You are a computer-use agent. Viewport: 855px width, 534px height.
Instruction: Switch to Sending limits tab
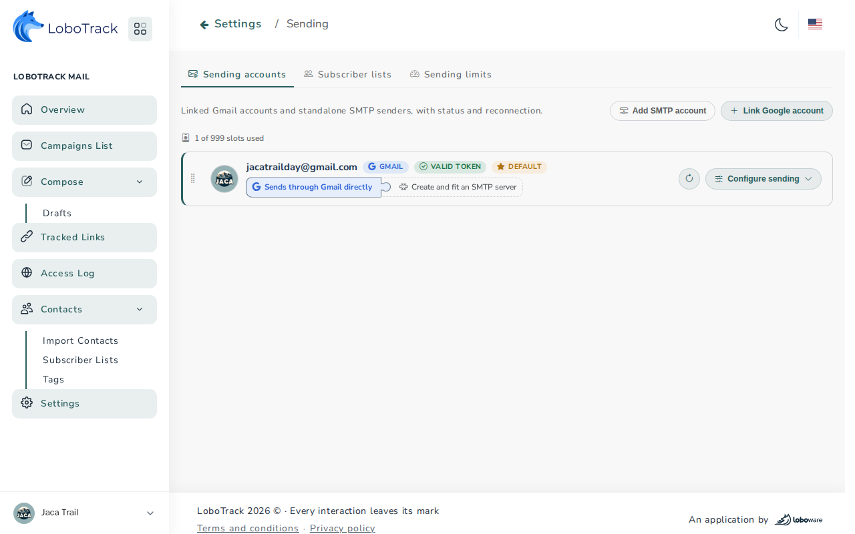451,74
